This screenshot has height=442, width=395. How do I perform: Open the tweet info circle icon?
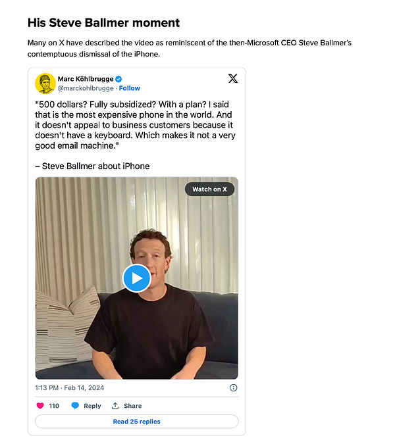pos(233,388)
